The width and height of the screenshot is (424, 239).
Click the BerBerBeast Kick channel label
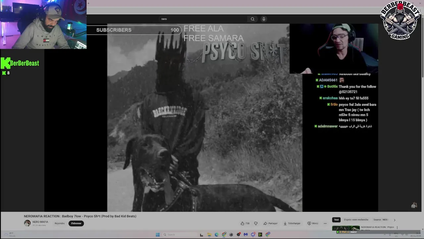tap(20, 63)
